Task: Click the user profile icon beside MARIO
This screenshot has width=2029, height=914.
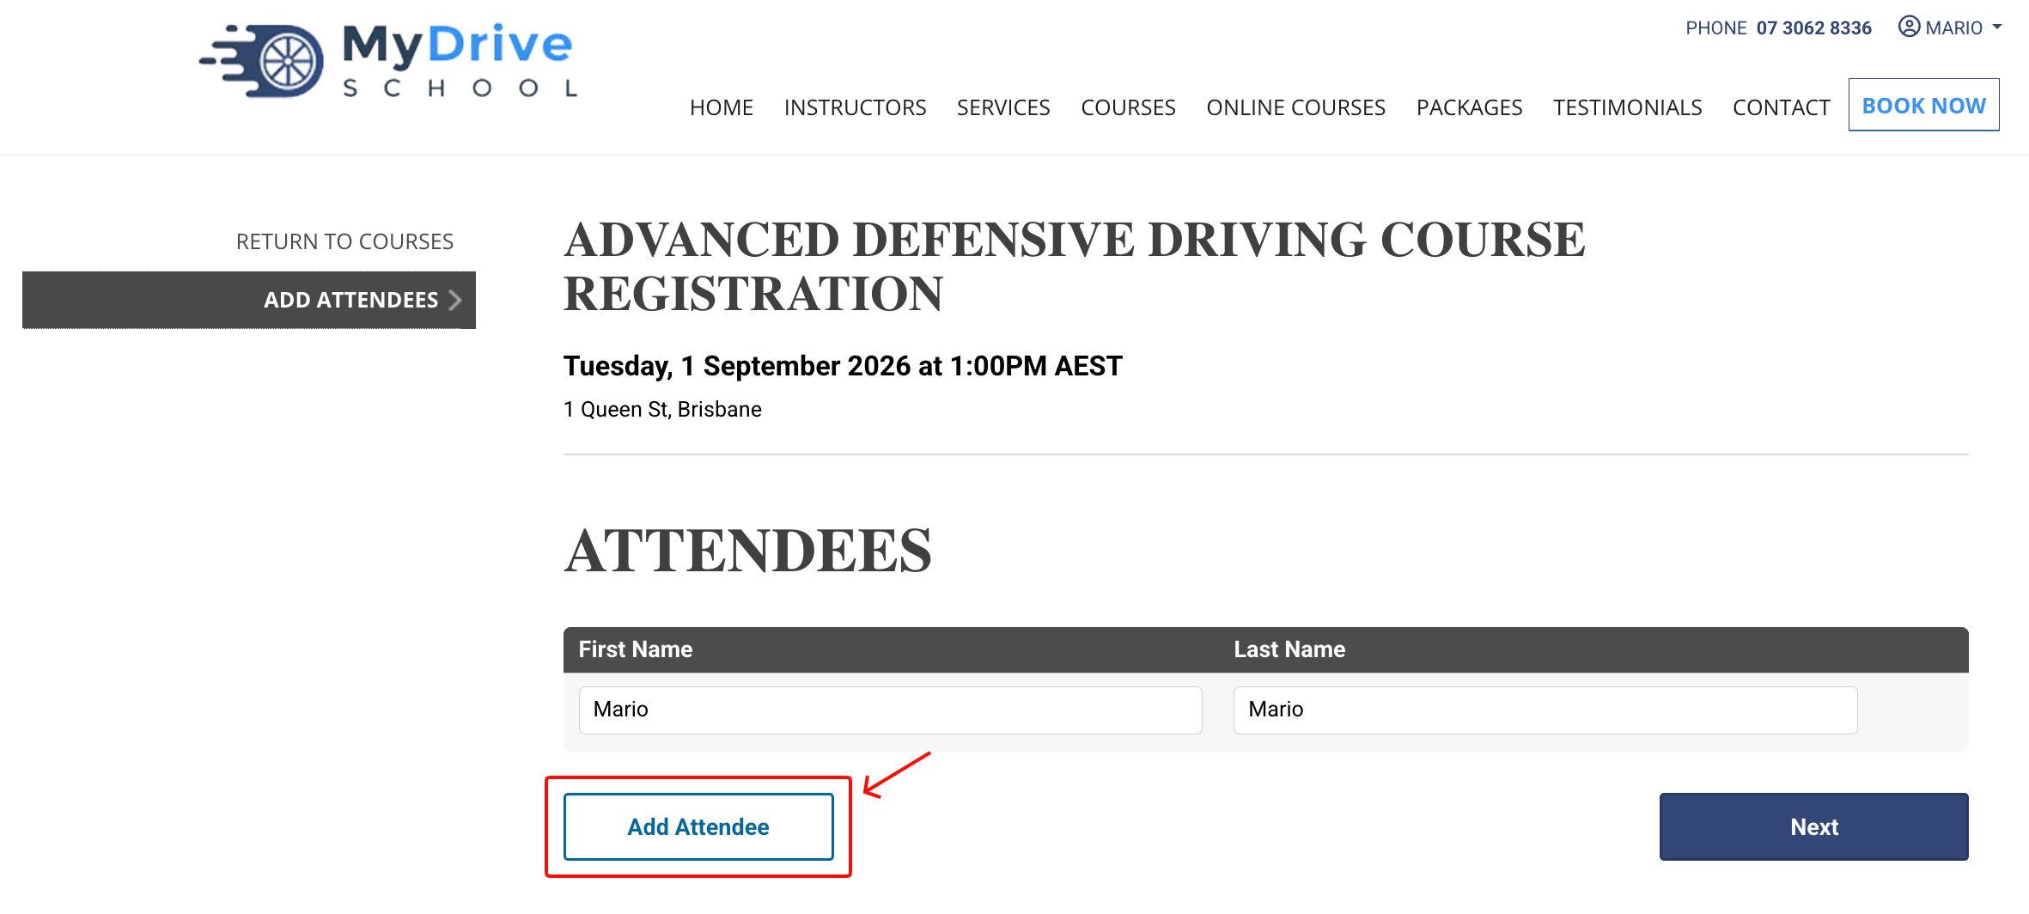Action: pos(1909,27)
